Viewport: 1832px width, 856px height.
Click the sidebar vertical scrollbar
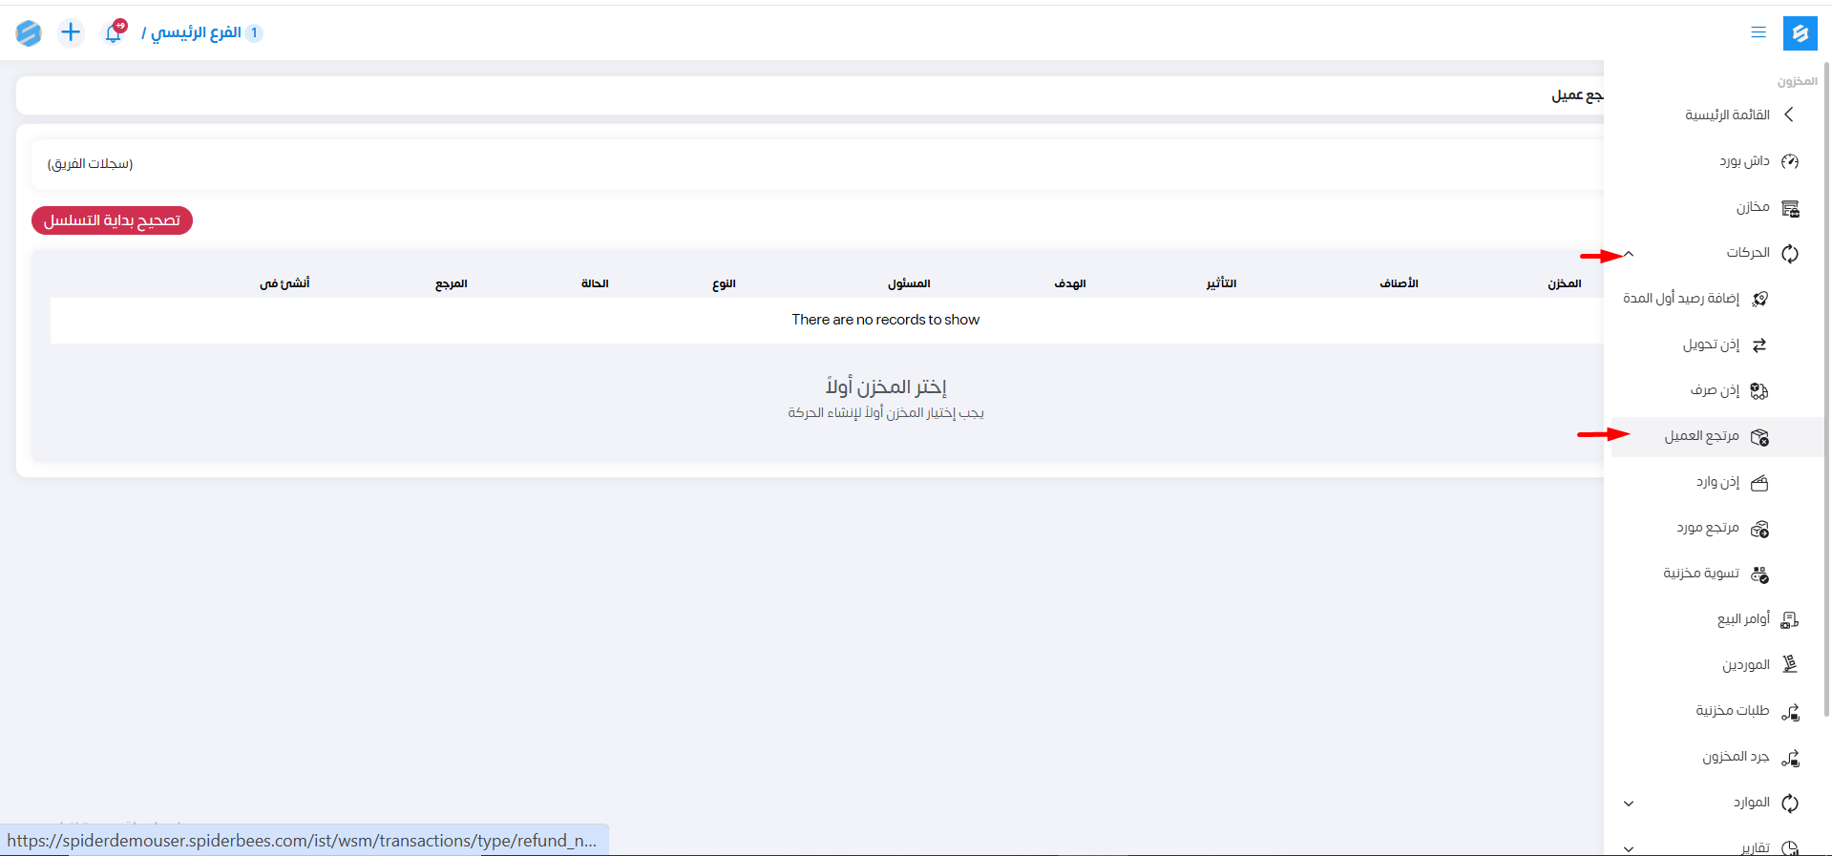point(1826,382)
